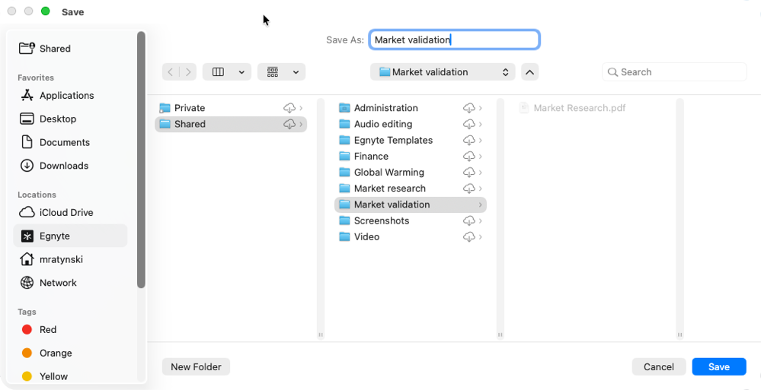Viewport: 761px width, 390px height.
Task: Go back with the left arrow
Action: [x=171, y=72]
